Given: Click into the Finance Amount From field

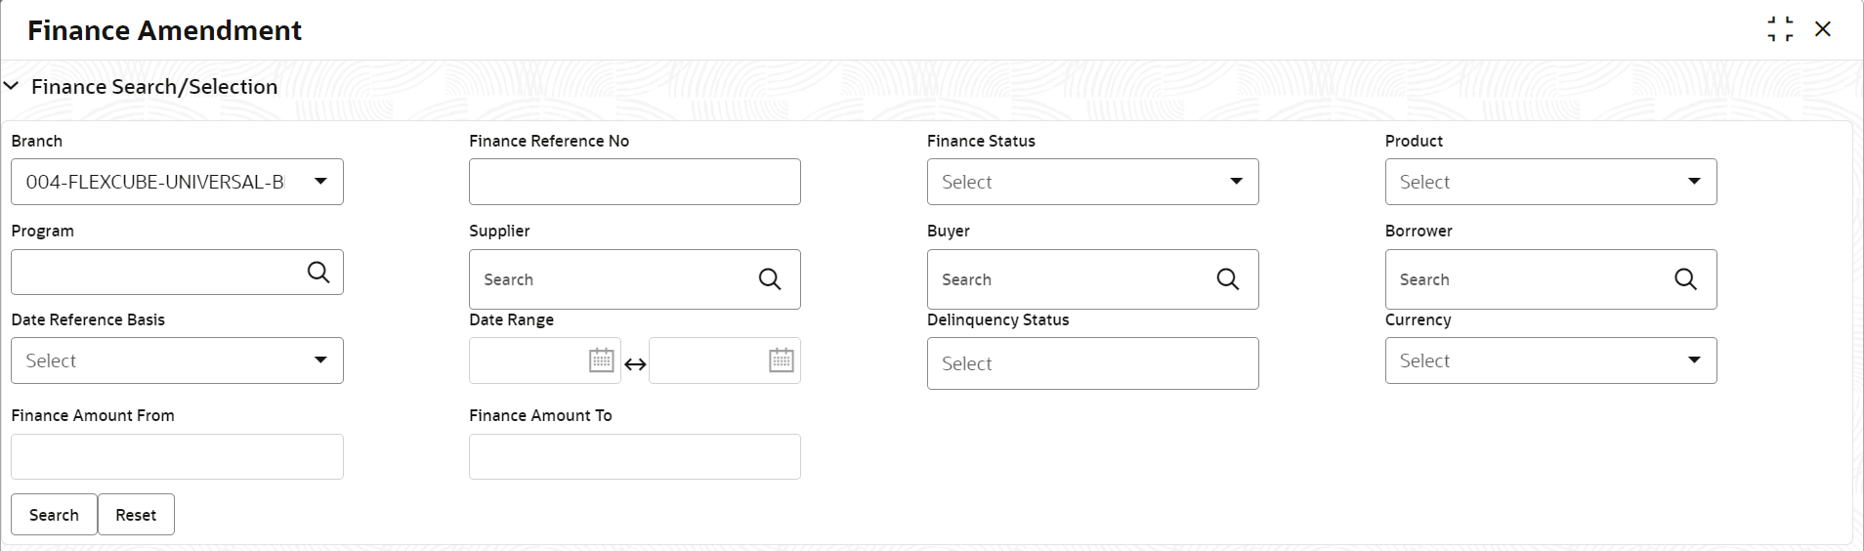Looking at the screenshot, I should (x=177, y=457).
